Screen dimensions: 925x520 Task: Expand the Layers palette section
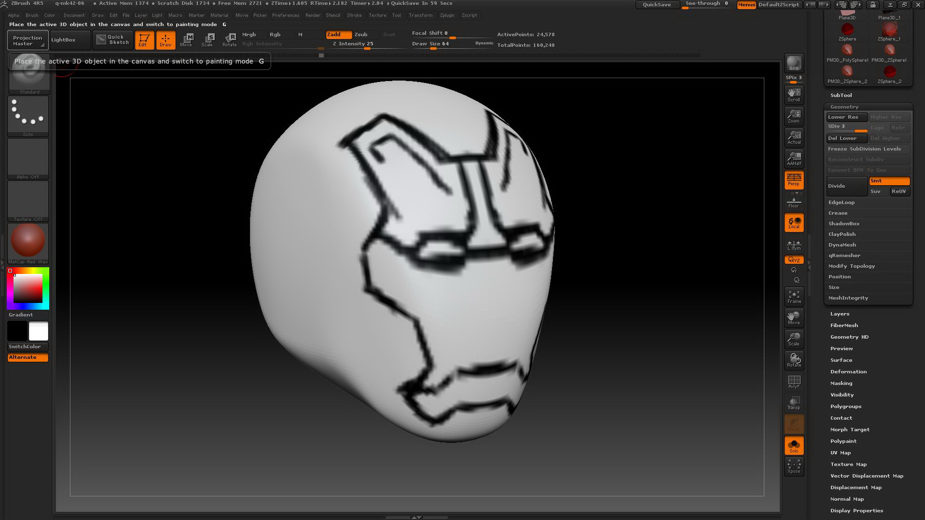(840, 314)
